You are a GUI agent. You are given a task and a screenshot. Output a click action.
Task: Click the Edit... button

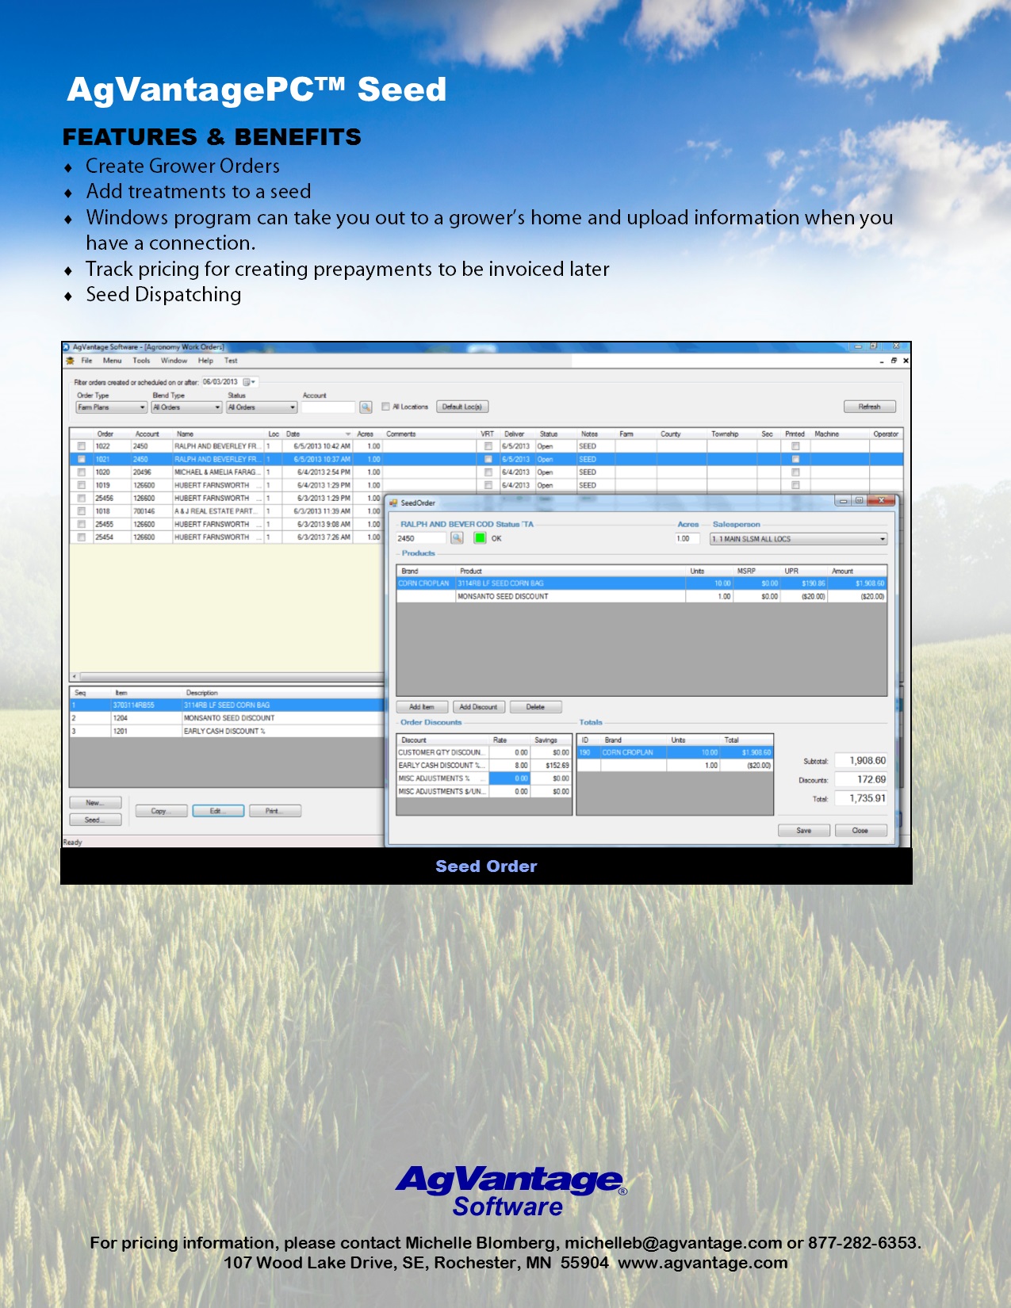tap(218, 811)
